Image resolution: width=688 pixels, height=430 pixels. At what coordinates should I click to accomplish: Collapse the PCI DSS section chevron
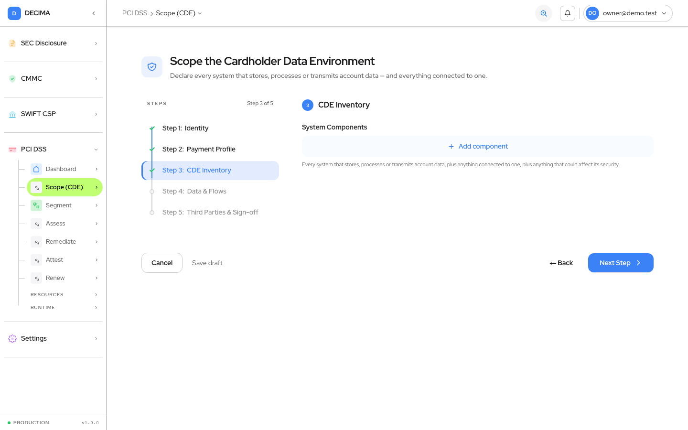[96, 150]
